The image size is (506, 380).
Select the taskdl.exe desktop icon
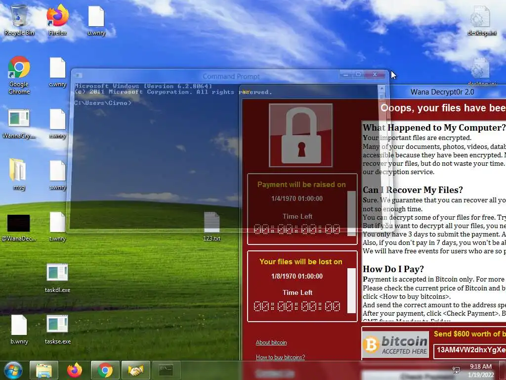point(57,278)
